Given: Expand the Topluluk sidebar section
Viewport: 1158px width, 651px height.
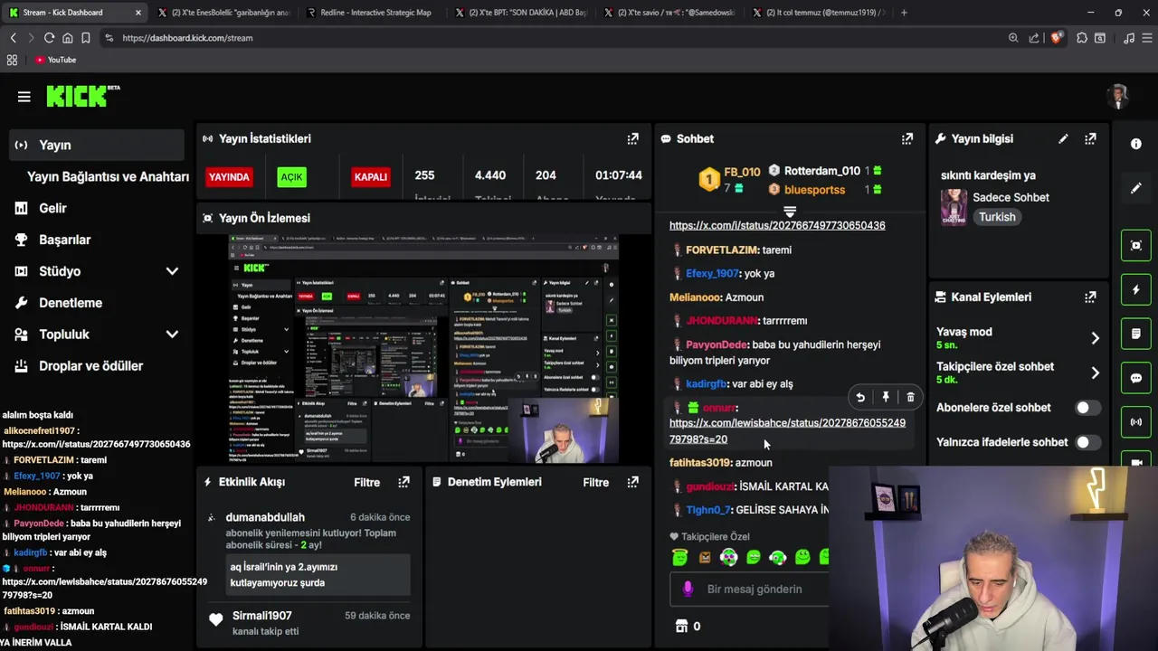Looking at the screenshot, I should coord(172,335).
